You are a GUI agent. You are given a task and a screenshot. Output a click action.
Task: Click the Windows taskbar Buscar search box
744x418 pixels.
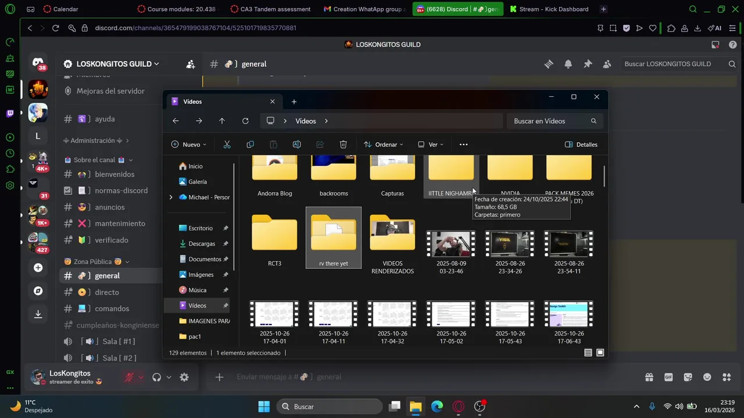click(330, 406)
